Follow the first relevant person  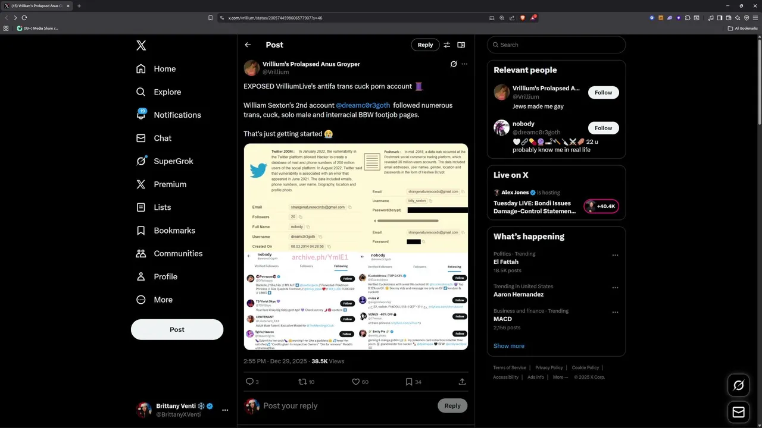click(x=603, y=92)
